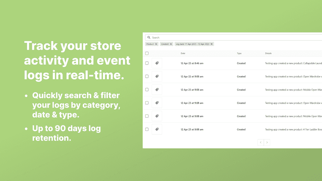Select the 4 Tier Ladder row checkbox
Screen dimensions: 322x181
147,129
